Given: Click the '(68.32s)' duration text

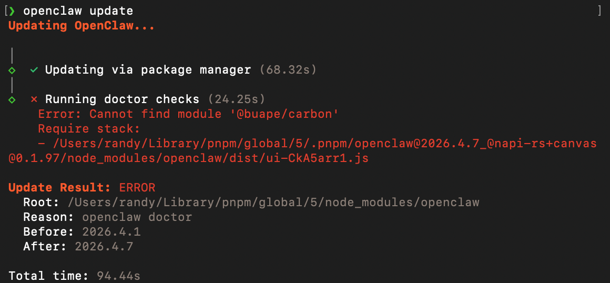Looking at the screenshot, I should [x=288, y=70].
